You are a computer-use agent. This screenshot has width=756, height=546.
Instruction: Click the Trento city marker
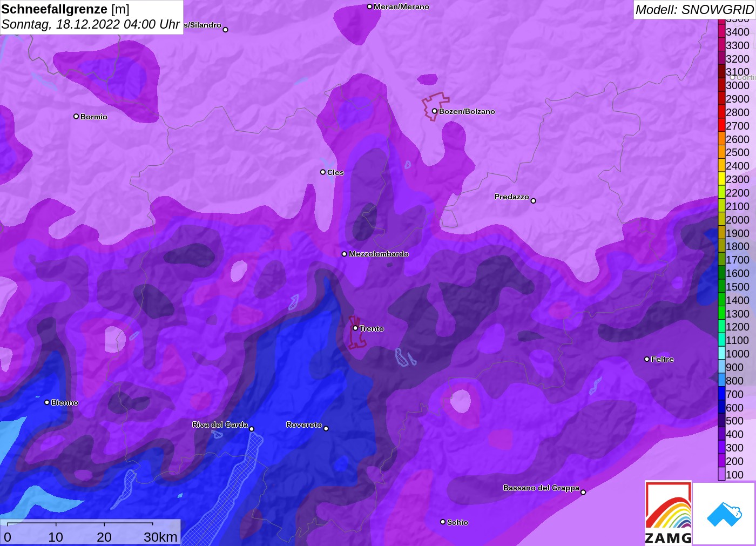pos(355,328)
